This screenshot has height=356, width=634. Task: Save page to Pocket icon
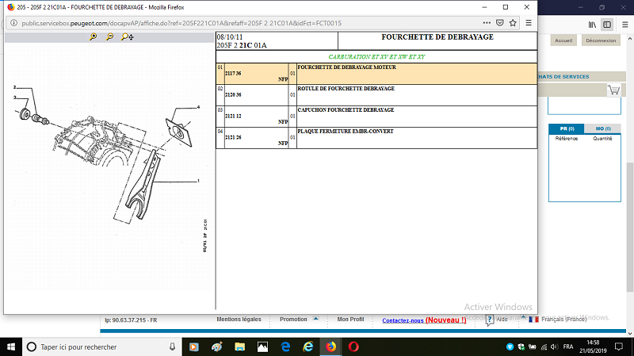500,23
